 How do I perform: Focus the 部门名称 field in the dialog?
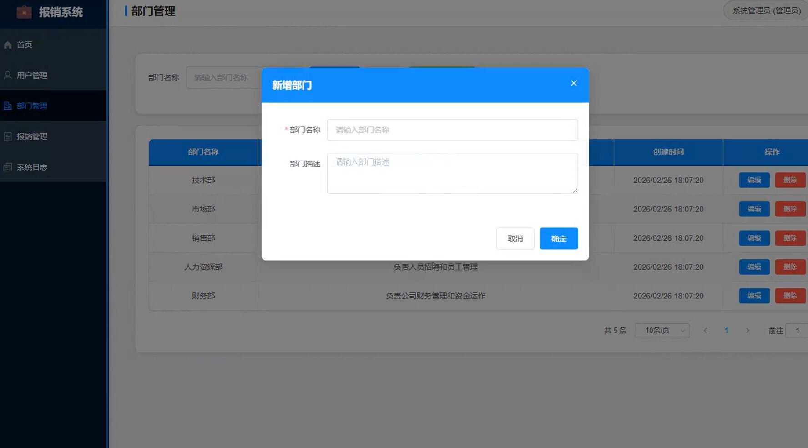(452, 130)
